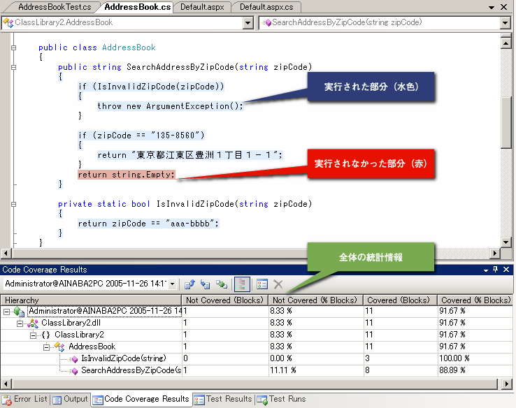Click the SearchAddressByZipCode method tree icon
Screen dimensions: 516x408
point(73,371)
